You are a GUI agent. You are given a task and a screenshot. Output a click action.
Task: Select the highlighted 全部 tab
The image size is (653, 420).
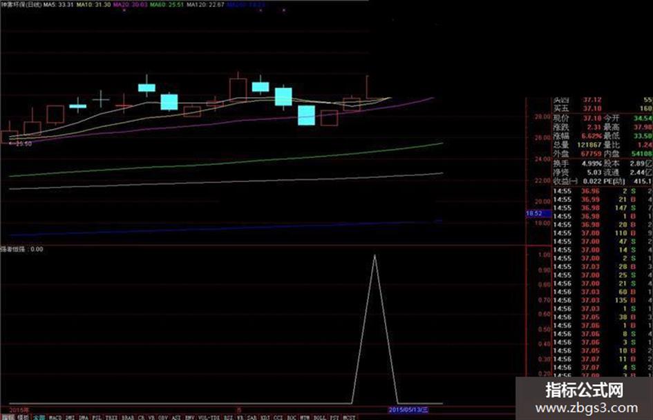39,417
